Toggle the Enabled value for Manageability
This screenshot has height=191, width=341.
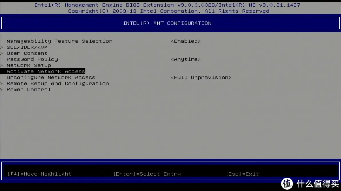point(186,41)
